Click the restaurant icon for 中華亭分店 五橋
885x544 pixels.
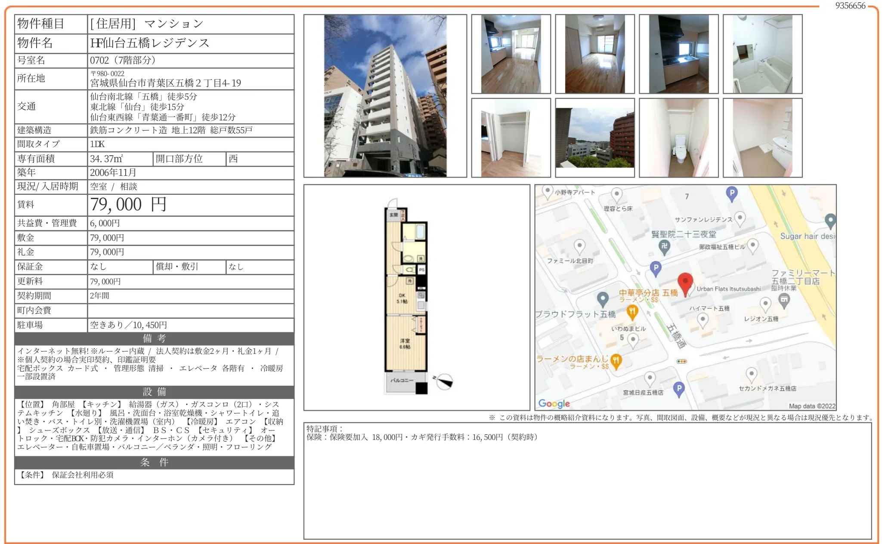pyautogui.click(x=632, y=311)
